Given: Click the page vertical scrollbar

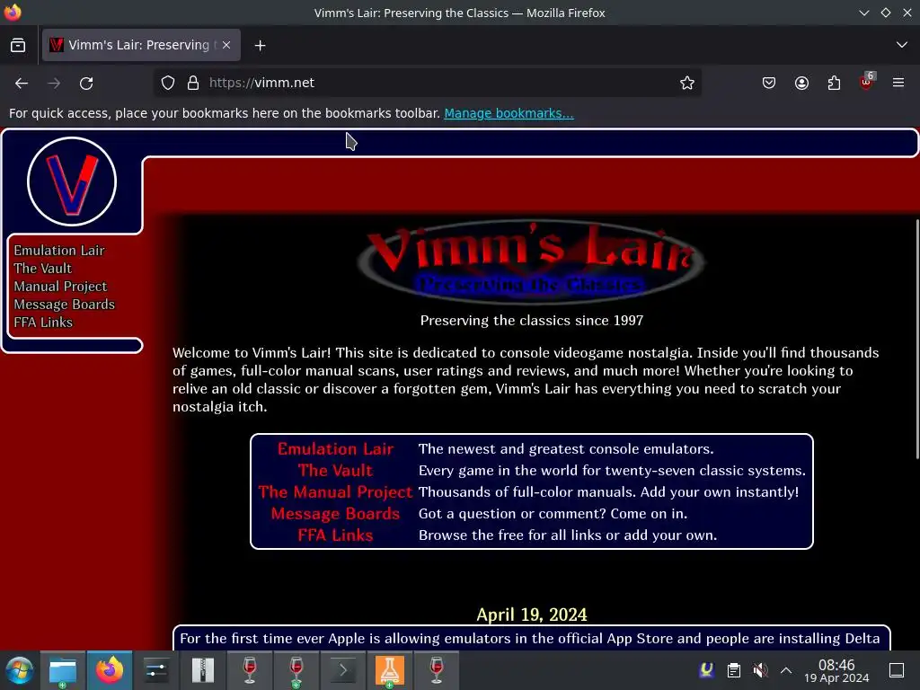Looking at the screenshot, I should [917, 339].
